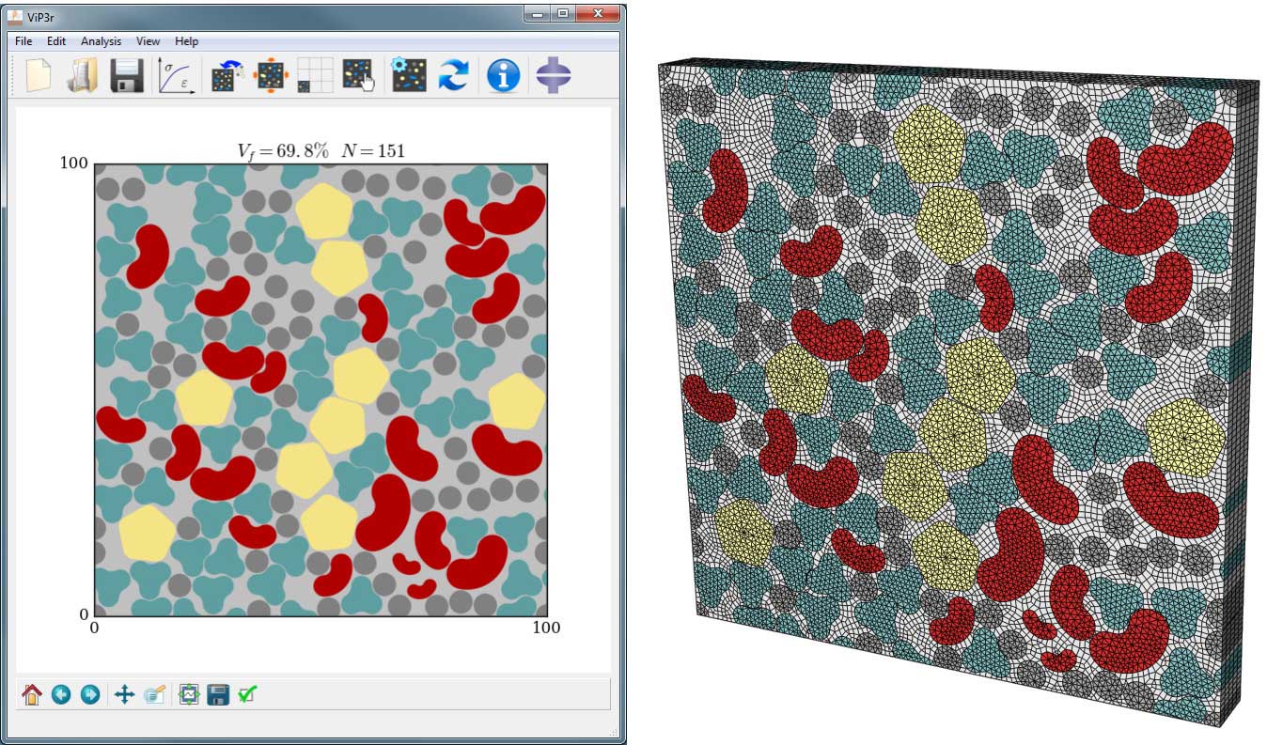Open the File menu
Image resolution: width=1267 pixels, height=745 pixels.
pyautogui.click(x=23, y=41)
